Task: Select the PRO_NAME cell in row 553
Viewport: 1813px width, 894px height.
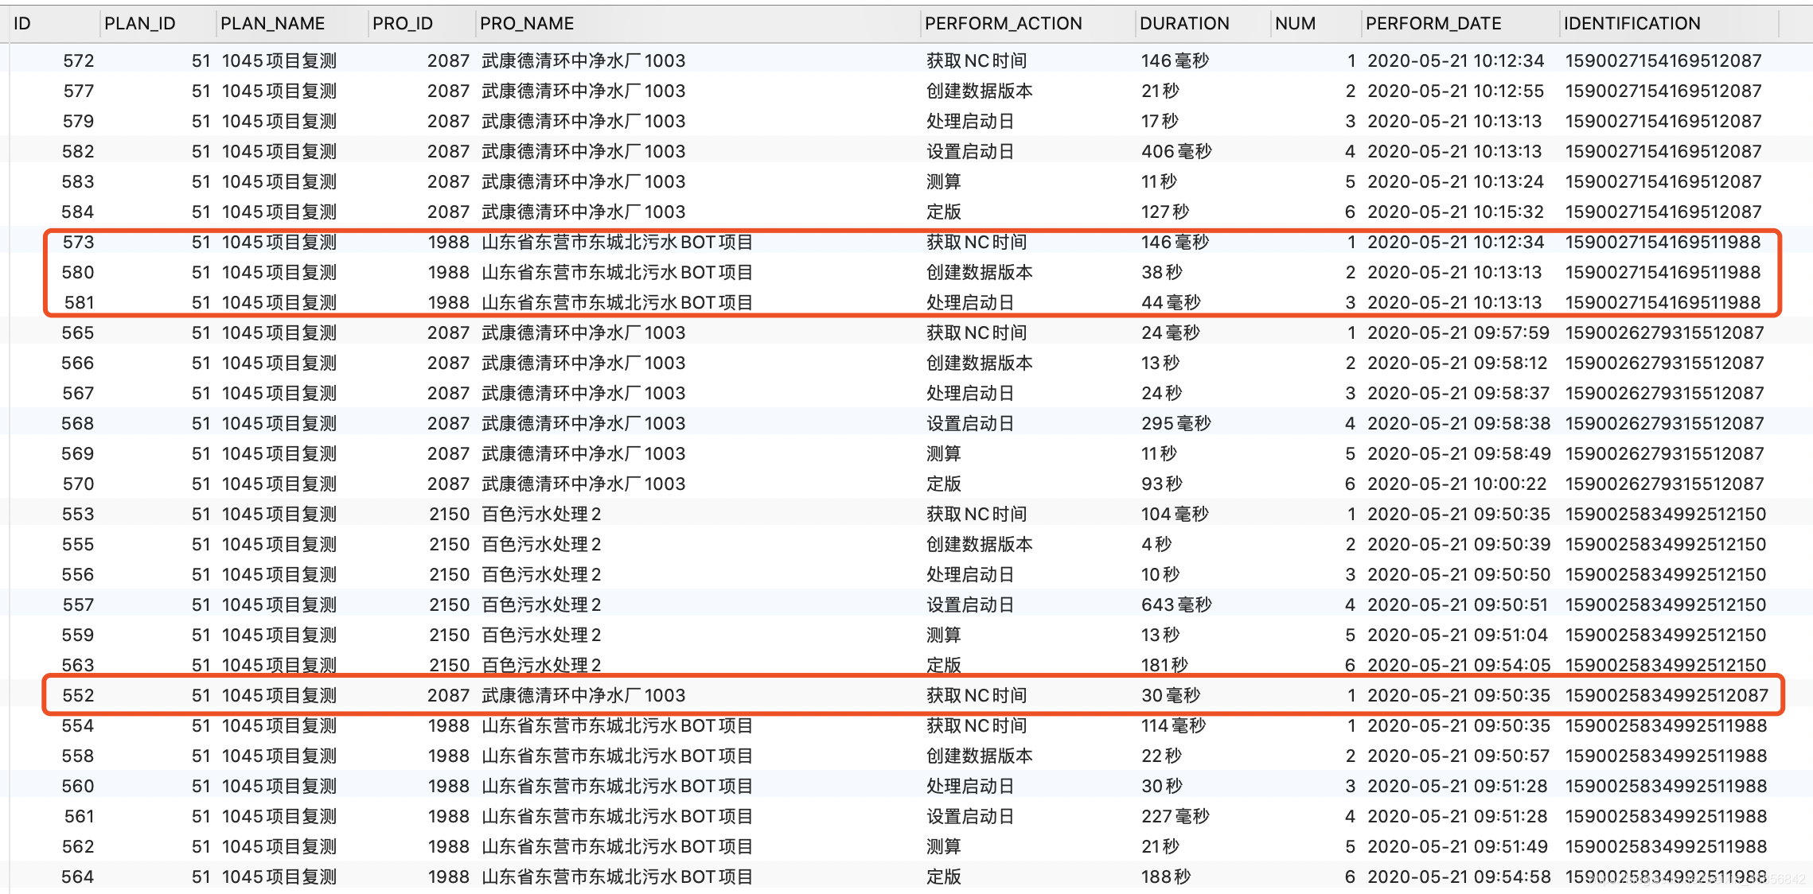Action: [541, 514]
